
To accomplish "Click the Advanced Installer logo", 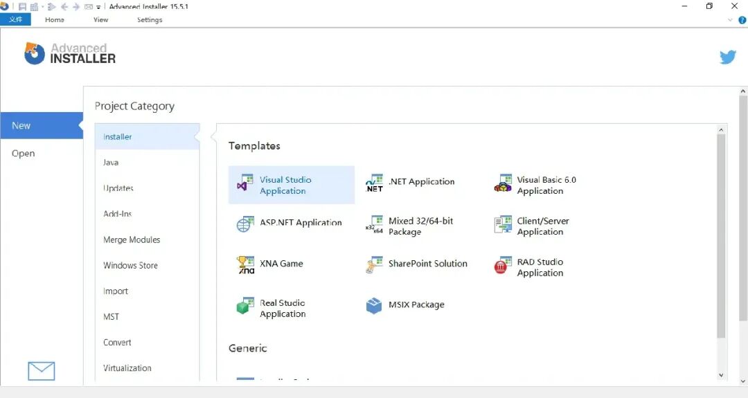I will coord(70,53).
